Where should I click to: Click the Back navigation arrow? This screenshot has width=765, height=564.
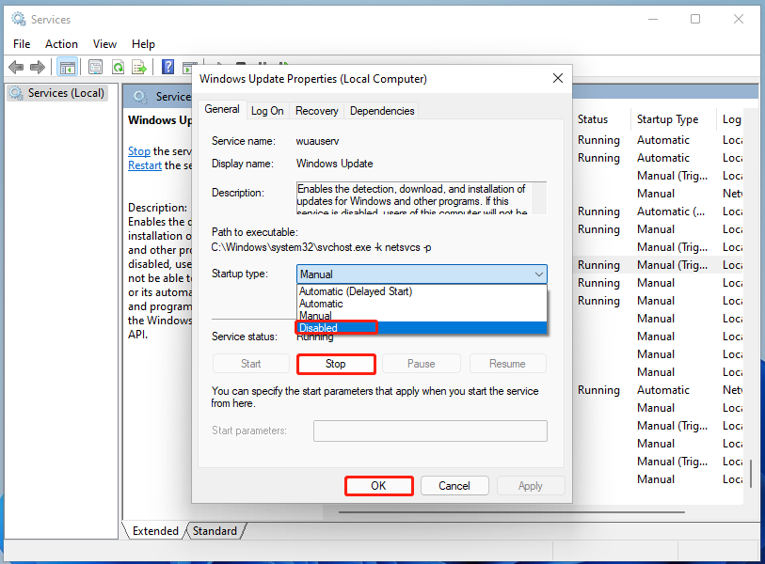coord(15,67)
